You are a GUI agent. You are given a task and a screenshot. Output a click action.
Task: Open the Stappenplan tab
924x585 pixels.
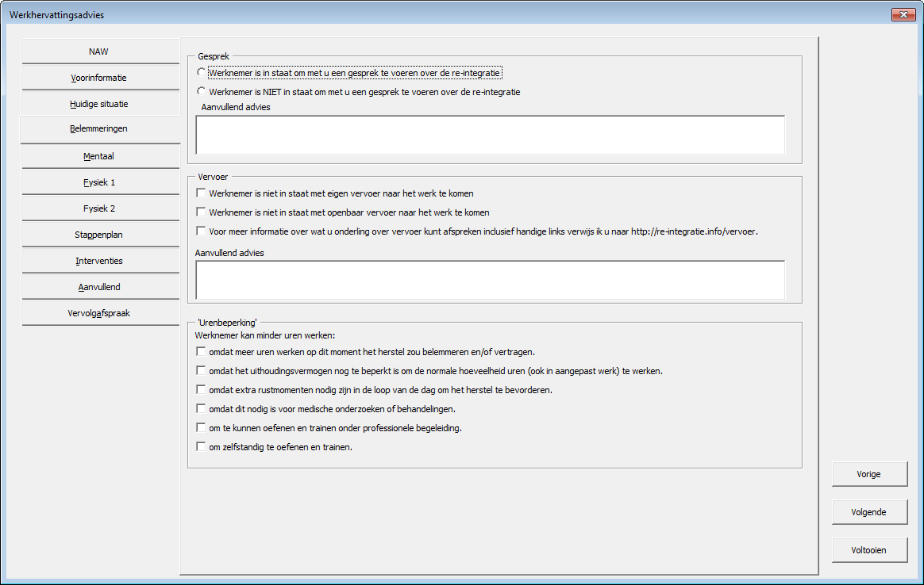click(x=99, y=235)
